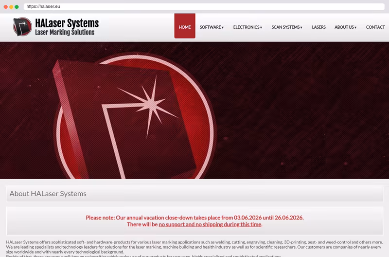Click the red close window button
389x257 pixels.
pos(6,7)
